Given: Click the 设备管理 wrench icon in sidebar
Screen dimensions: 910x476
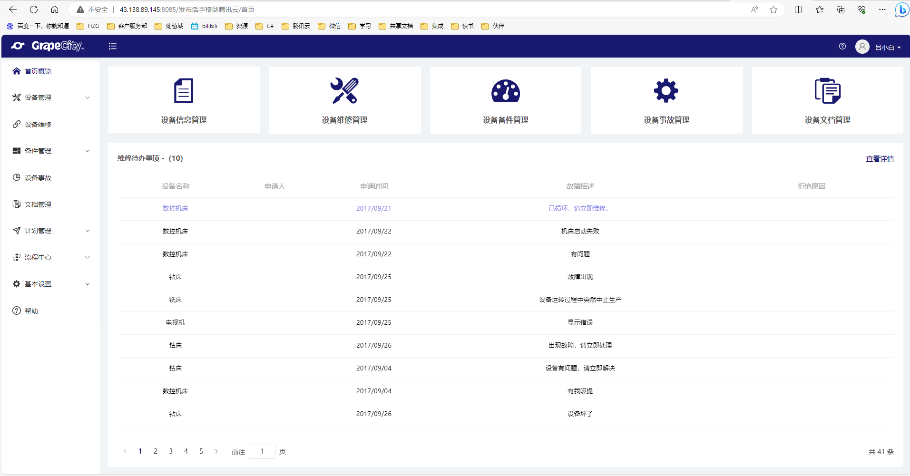Looking at the screenshot, I should pos(17,97).
